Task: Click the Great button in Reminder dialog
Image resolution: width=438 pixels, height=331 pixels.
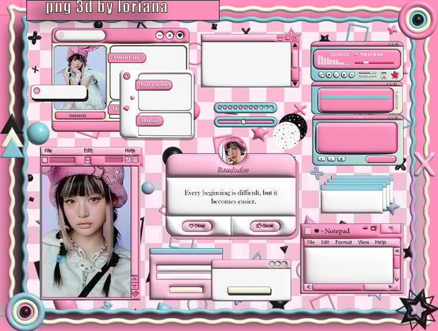Action: click(x=265, y=226)
